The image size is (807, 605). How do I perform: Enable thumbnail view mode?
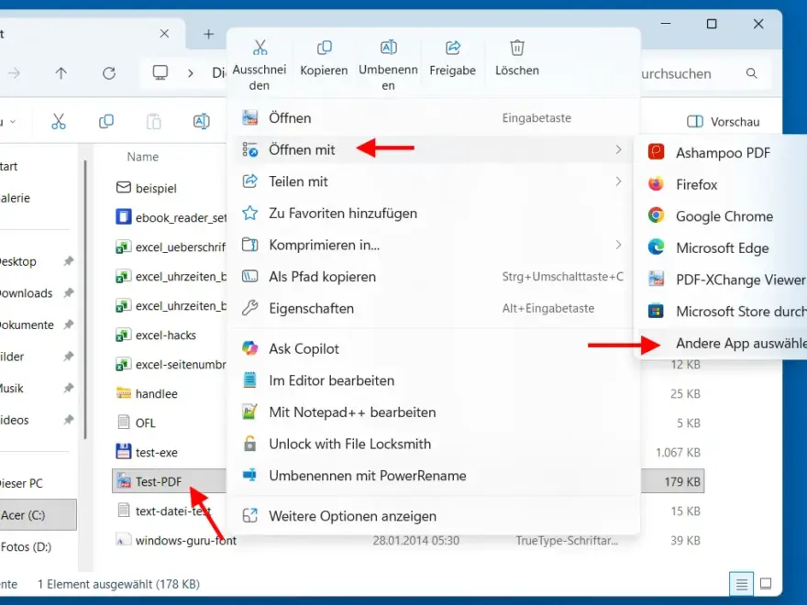765,584
